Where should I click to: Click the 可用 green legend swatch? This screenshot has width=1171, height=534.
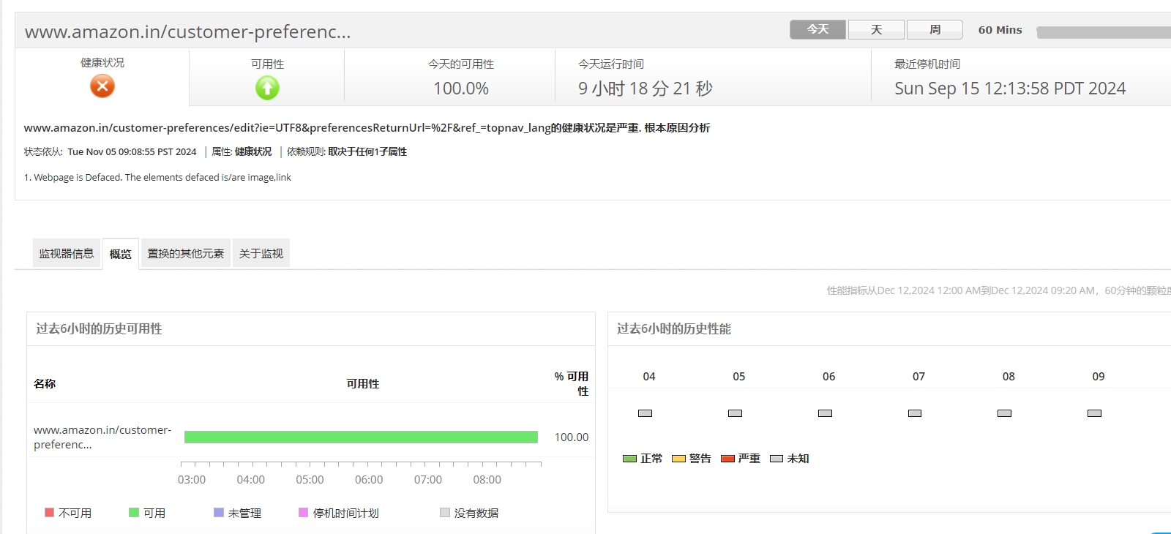(x=134, y=513)
